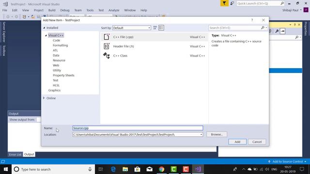The height and width of the screenshot is (174, 310).
Task: Click the template Search (Ctrl+E) box
Action: (x=234, y=28)
